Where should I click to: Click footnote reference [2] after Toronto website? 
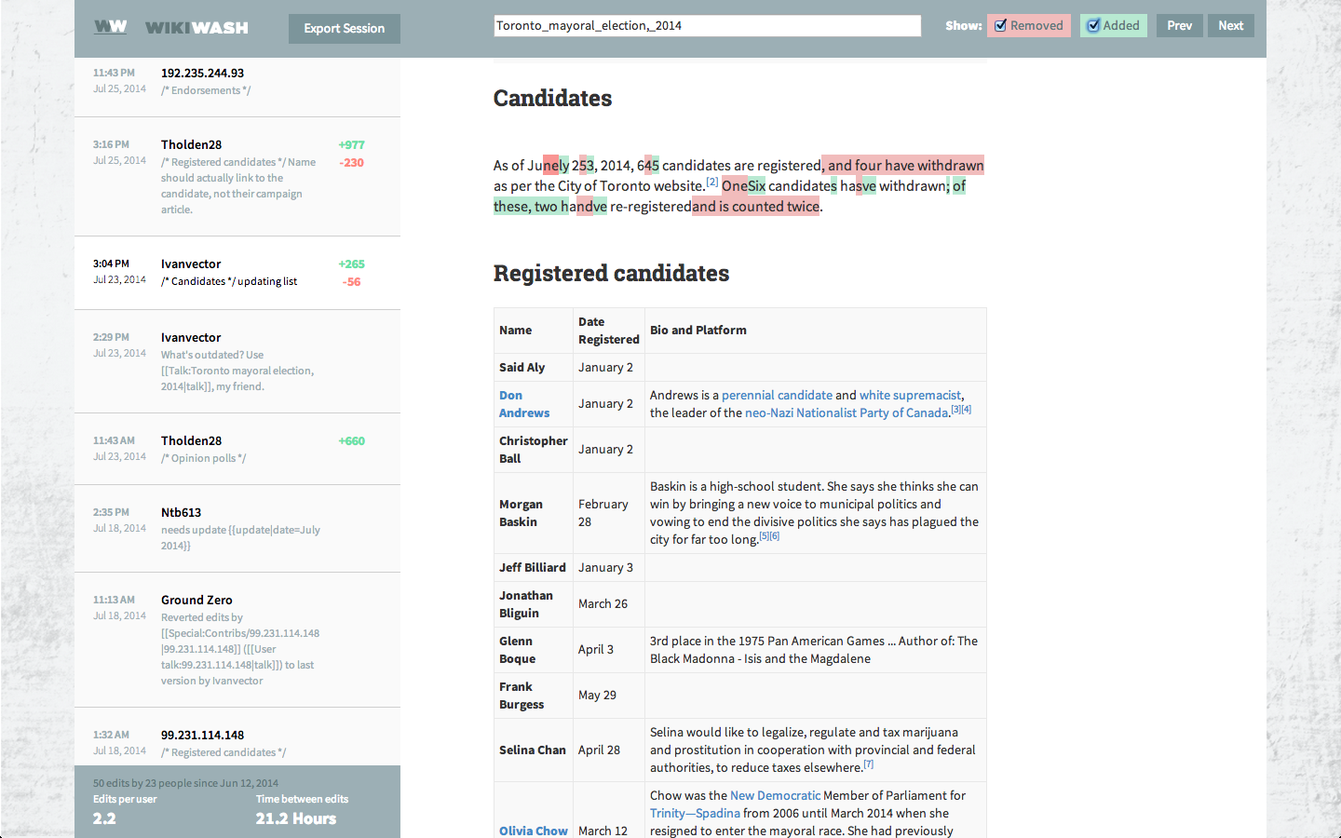tap(712, 182)
